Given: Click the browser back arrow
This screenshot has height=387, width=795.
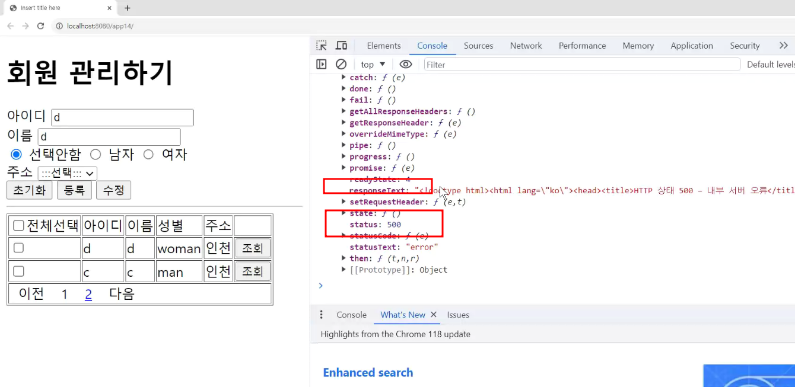Looking at the screenshot, I should (x=10, y=26).
